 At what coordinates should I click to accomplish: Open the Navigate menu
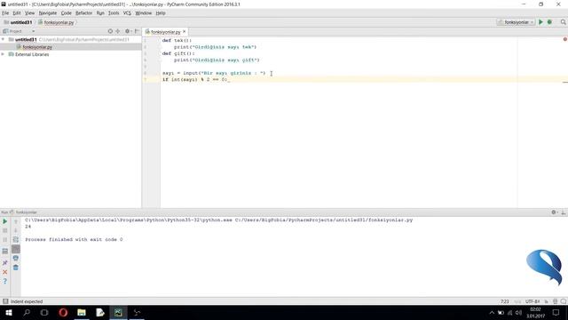47,13
